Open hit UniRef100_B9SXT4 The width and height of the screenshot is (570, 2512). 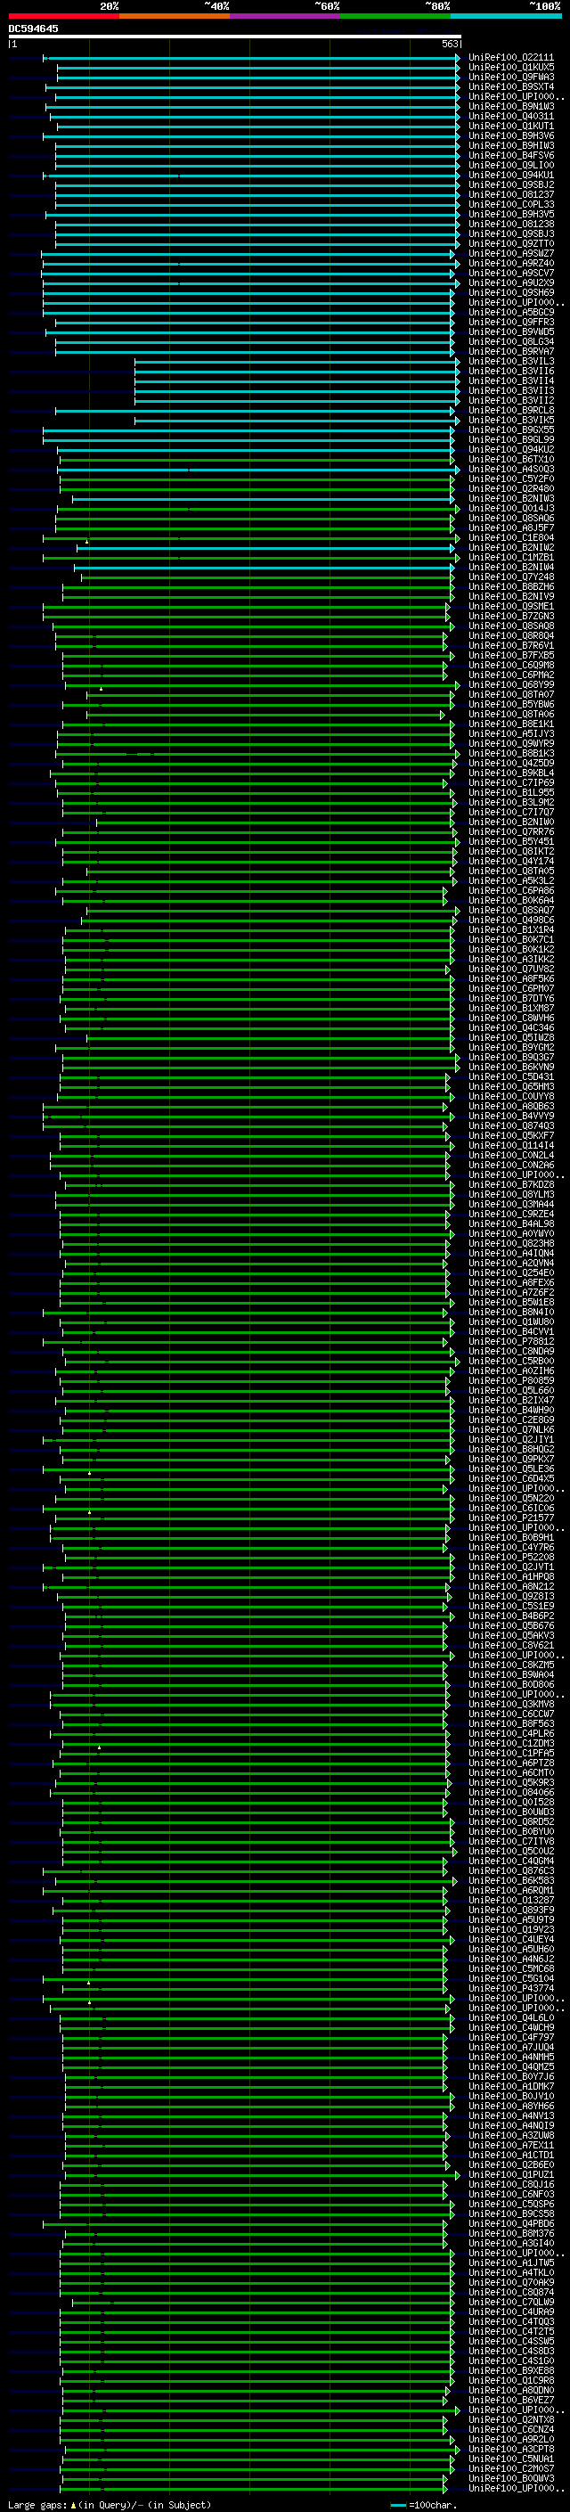point(511,86)
